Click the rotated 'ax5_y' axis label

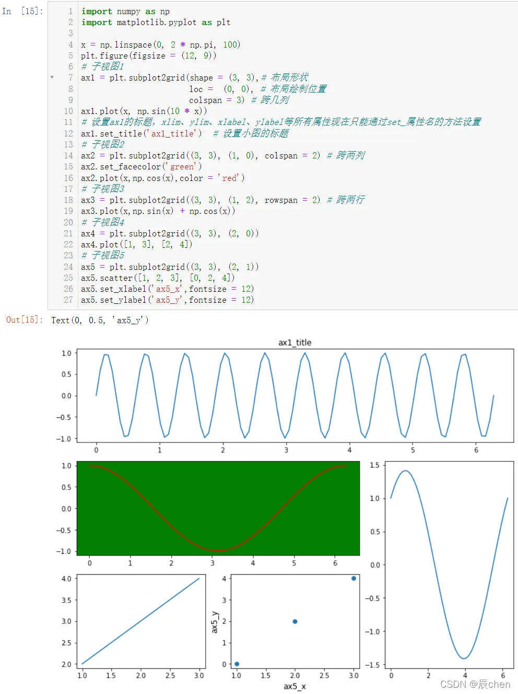214,622
